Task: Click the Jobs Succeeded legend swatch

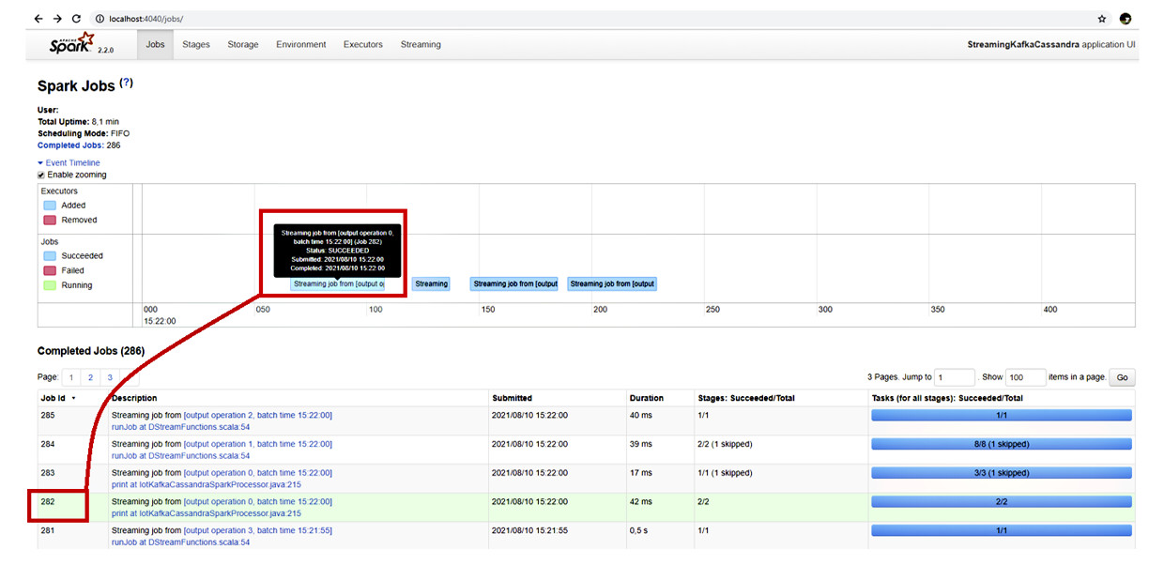Action: tap(49, 255)
